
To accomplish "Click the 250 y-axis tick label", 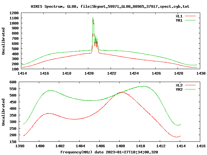I will coord(13,129).
